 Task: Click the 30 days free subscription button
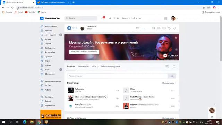click(x=84, y=52)
